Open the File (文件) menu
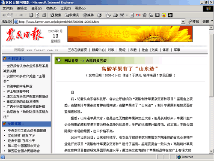Image resolution: width=214 pixels, height=161 pixels. coord(8,9)
